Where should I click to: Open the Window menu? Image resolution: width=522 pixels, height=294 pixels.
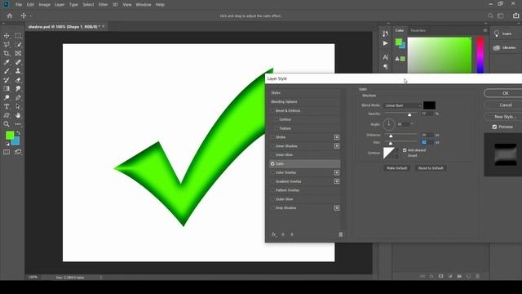(x=144, y=5)
